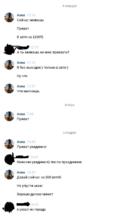Click the 'вчера' date separator
This screenshot has width=135, height=222.
click(x=69, y=105)
